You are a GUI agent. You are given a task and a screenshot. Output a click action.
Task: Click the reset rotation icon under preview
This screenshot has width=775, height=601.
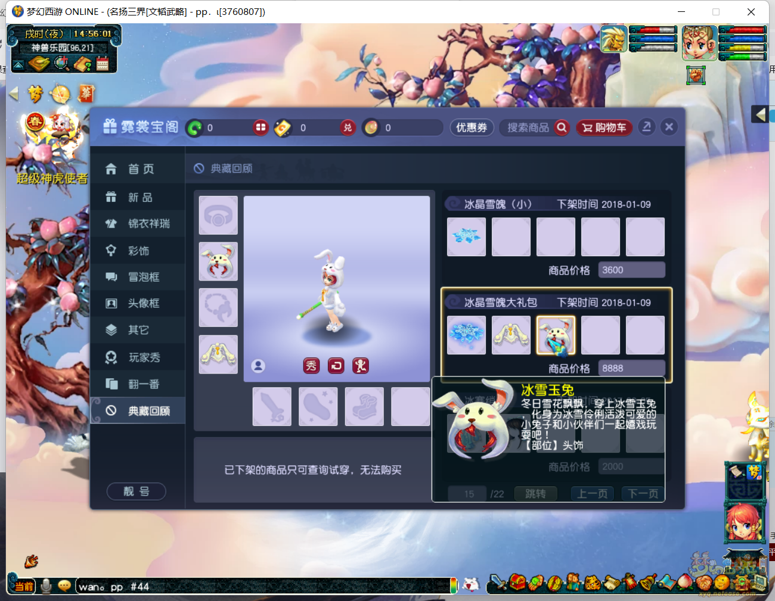(x=336, y=366)
